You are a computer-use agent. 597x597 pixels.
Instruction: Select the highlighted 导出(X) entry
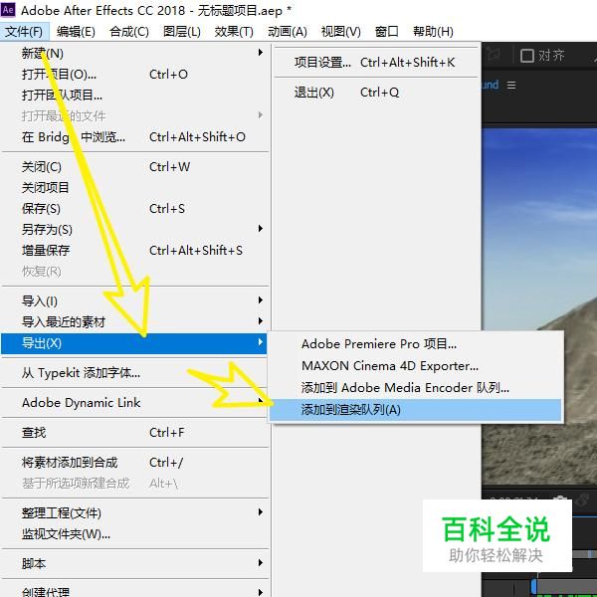coord(134,343)
